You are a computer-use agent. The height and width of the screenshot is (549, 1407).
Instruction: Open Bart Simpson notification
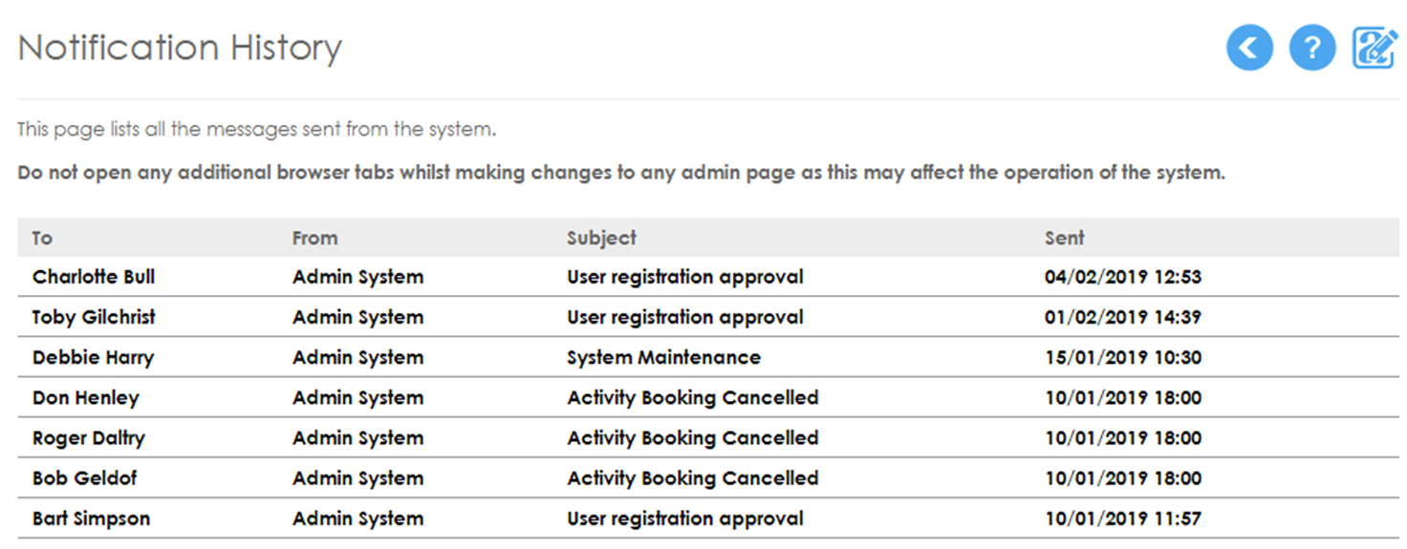pos(708,518)
